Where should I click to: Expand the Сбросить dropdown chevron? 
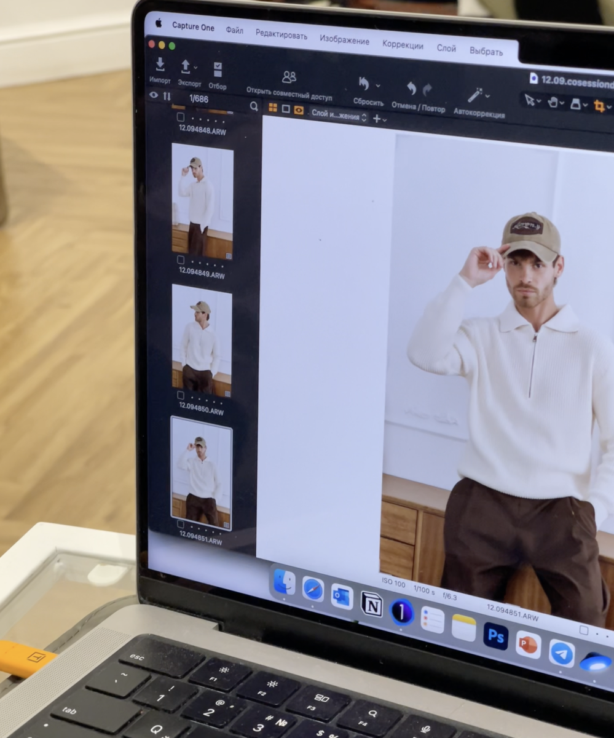[377, 85]
